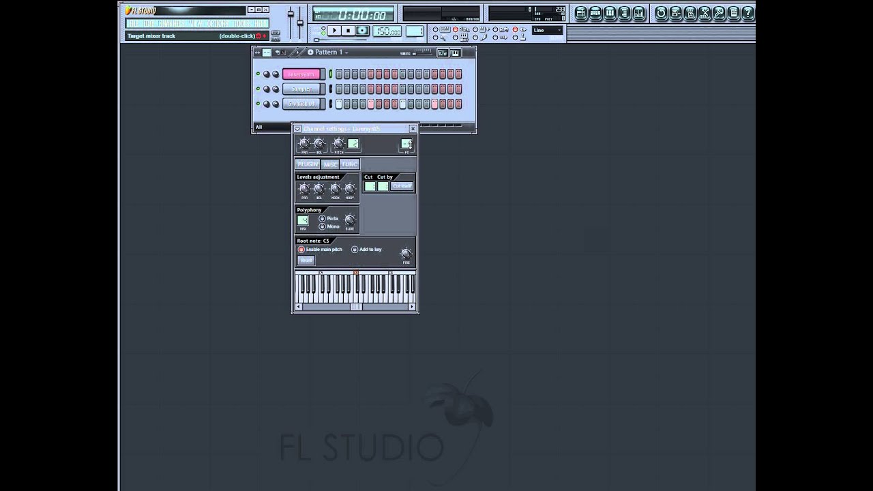Click the song time display 0:00:00
Image resolution: width=873 pixels, height=491 pixels.
(x=353, y=14)
